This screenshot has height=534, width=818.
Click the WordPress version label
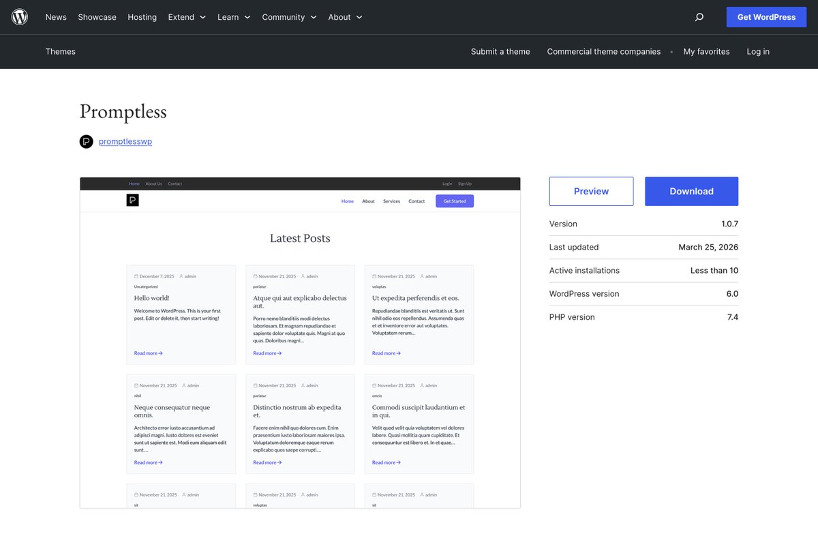pos(584,293)
